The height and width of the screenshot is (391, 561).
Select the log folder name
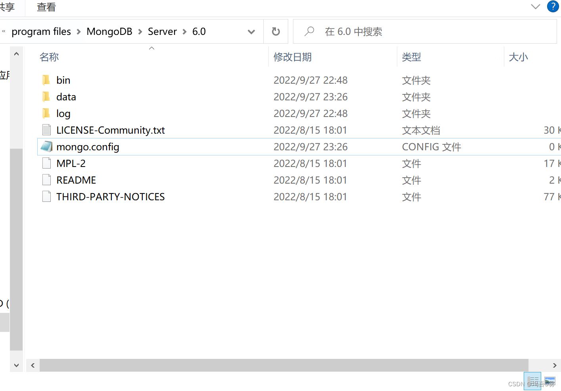[63, 114]
